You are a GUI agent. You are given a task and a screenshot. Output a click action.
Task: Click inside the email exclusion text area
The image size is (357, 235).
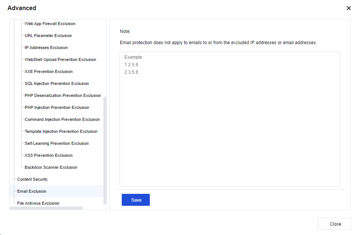click(x=230, y=120)
